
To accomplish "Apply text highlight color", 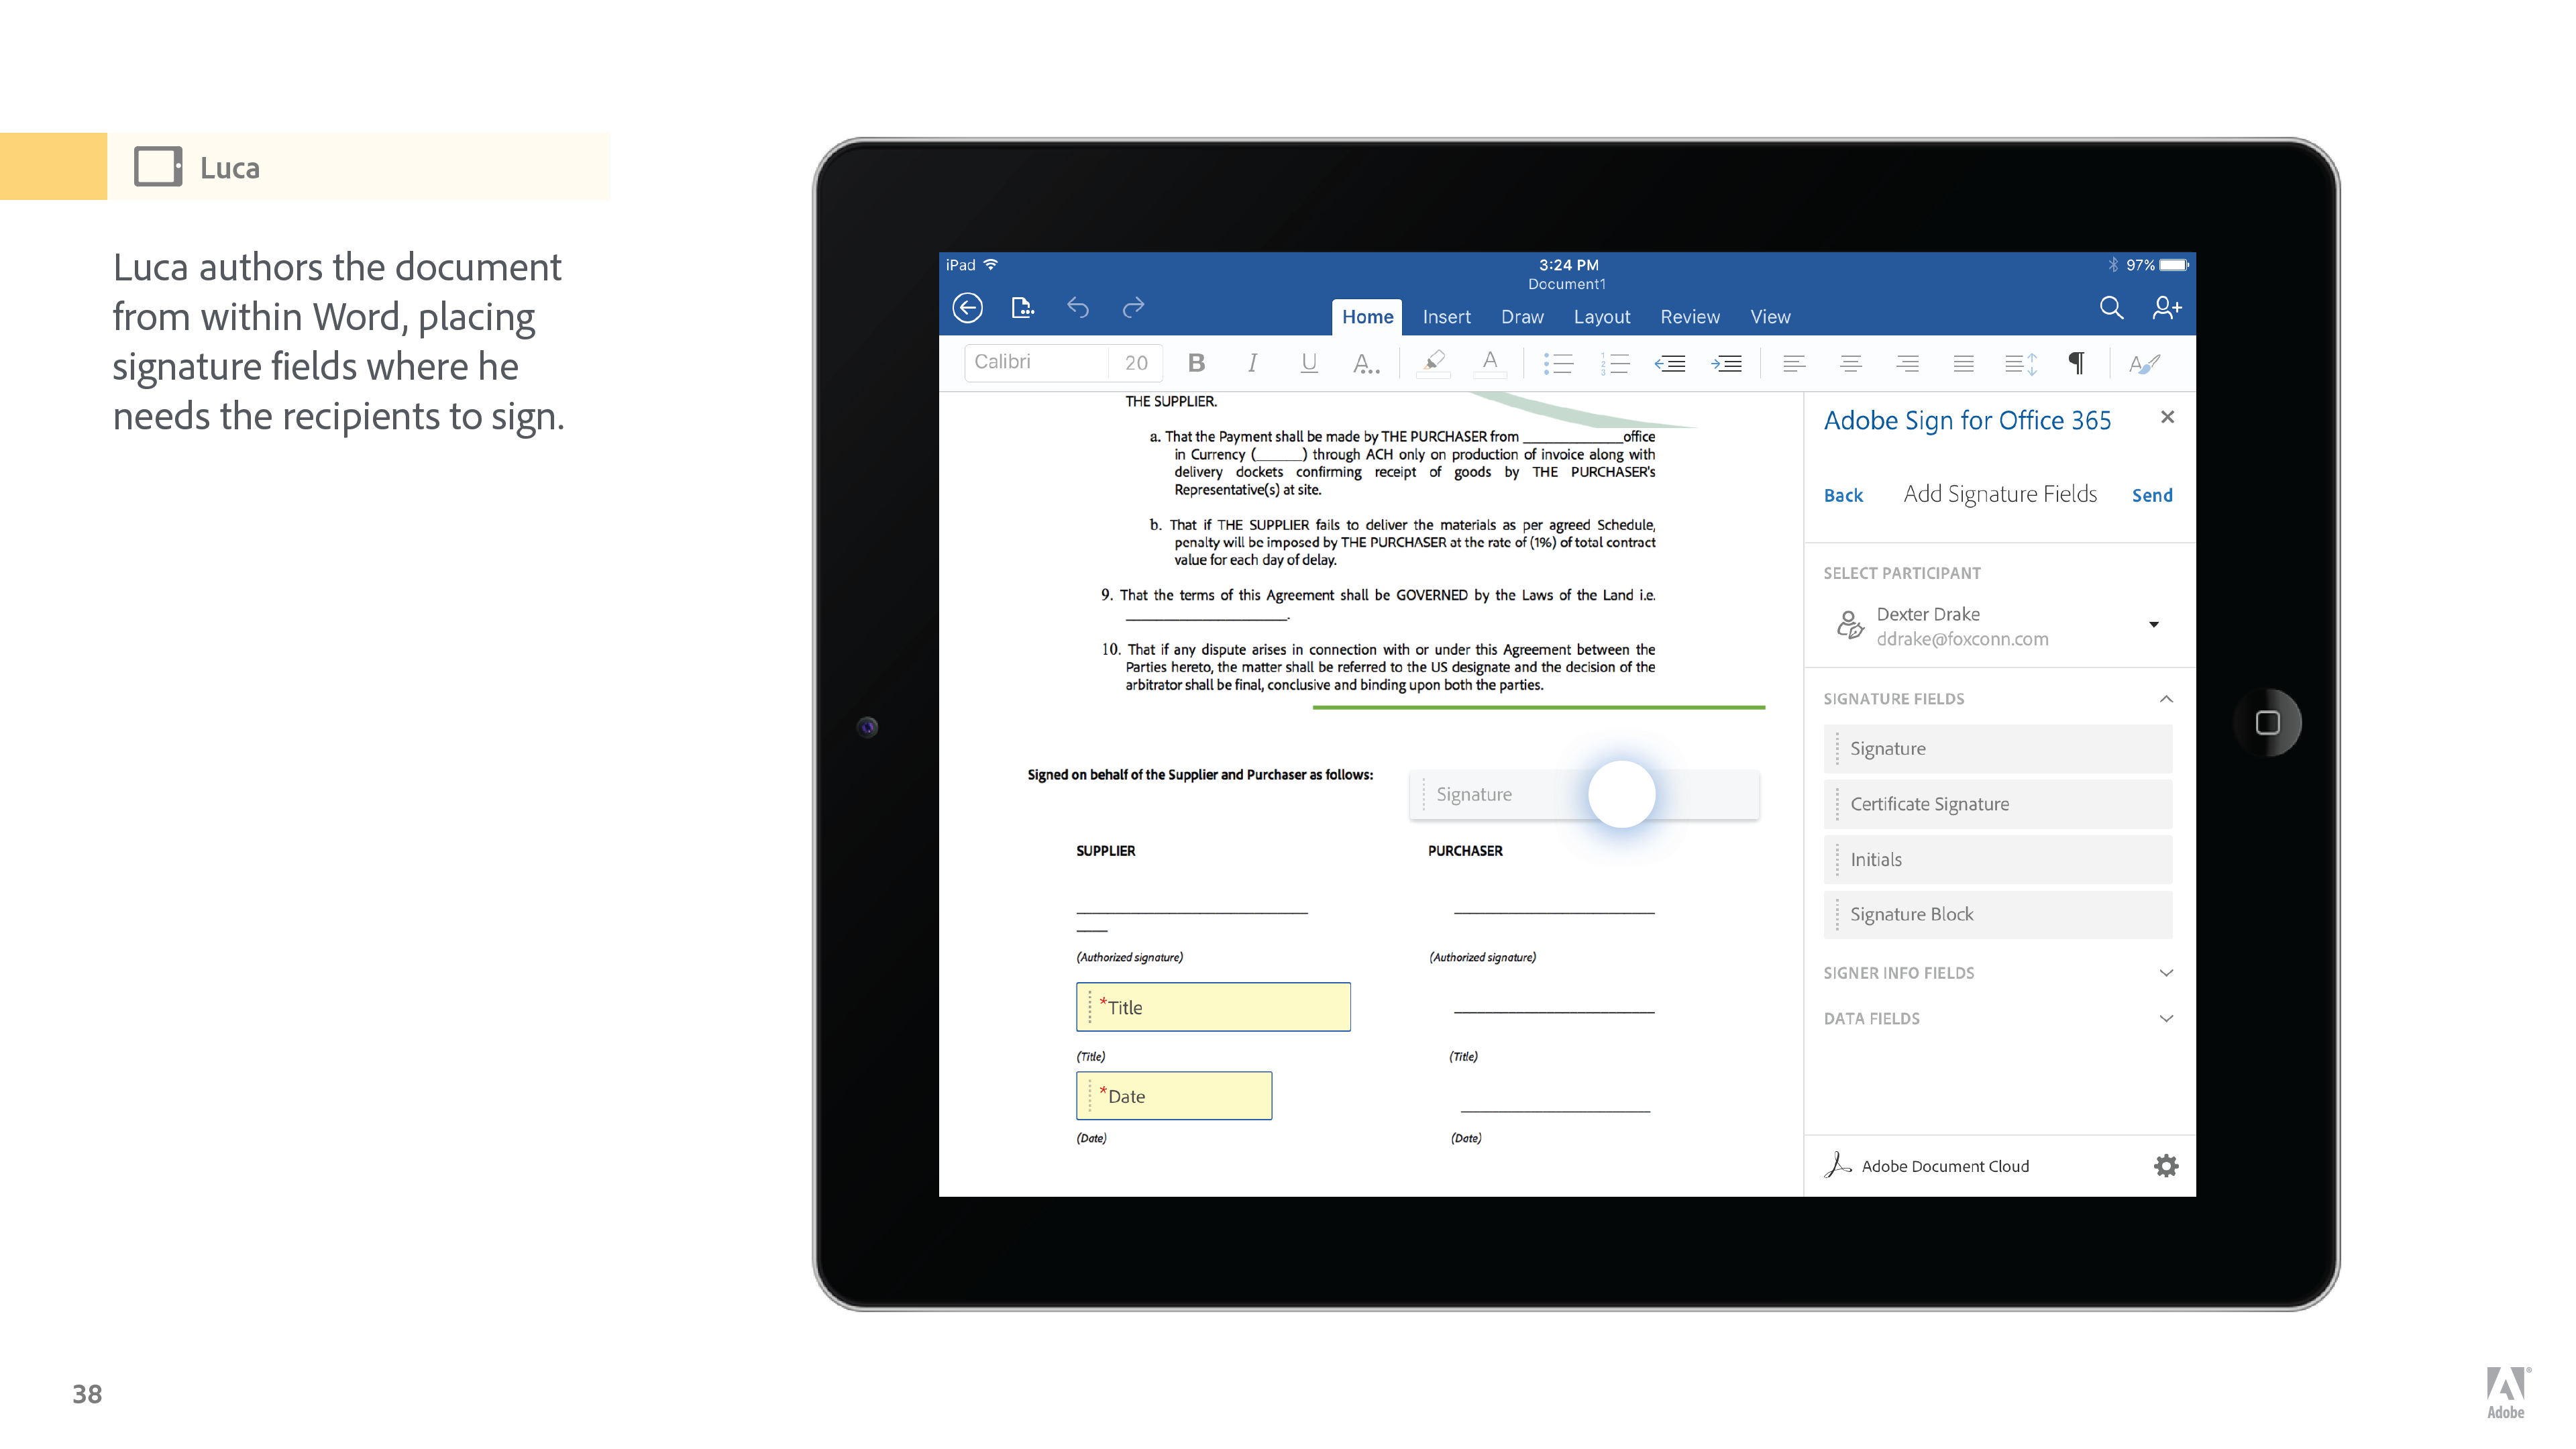I will pos(1433,363).
